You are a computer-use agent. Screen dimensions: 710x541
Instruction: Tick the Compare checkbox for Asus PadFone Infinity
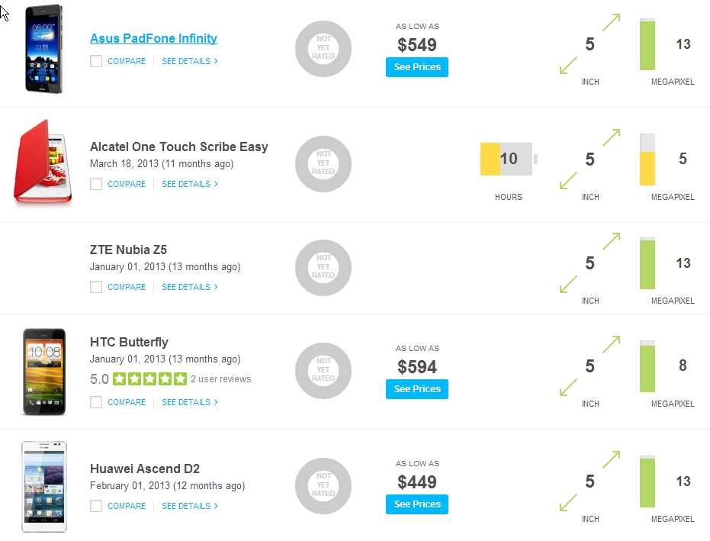pos(96,61)
